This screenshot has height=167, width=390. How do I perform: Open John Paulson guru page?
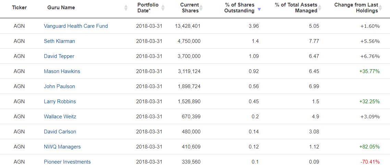[59, 86]
